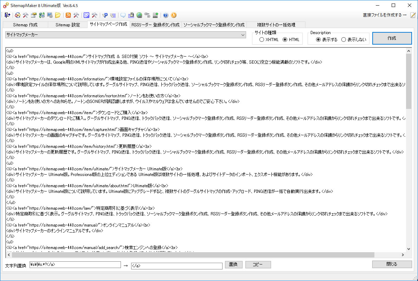Open tools icon right of RSS icon
Screen dimensions: 418x281
[x=76, y=15]
